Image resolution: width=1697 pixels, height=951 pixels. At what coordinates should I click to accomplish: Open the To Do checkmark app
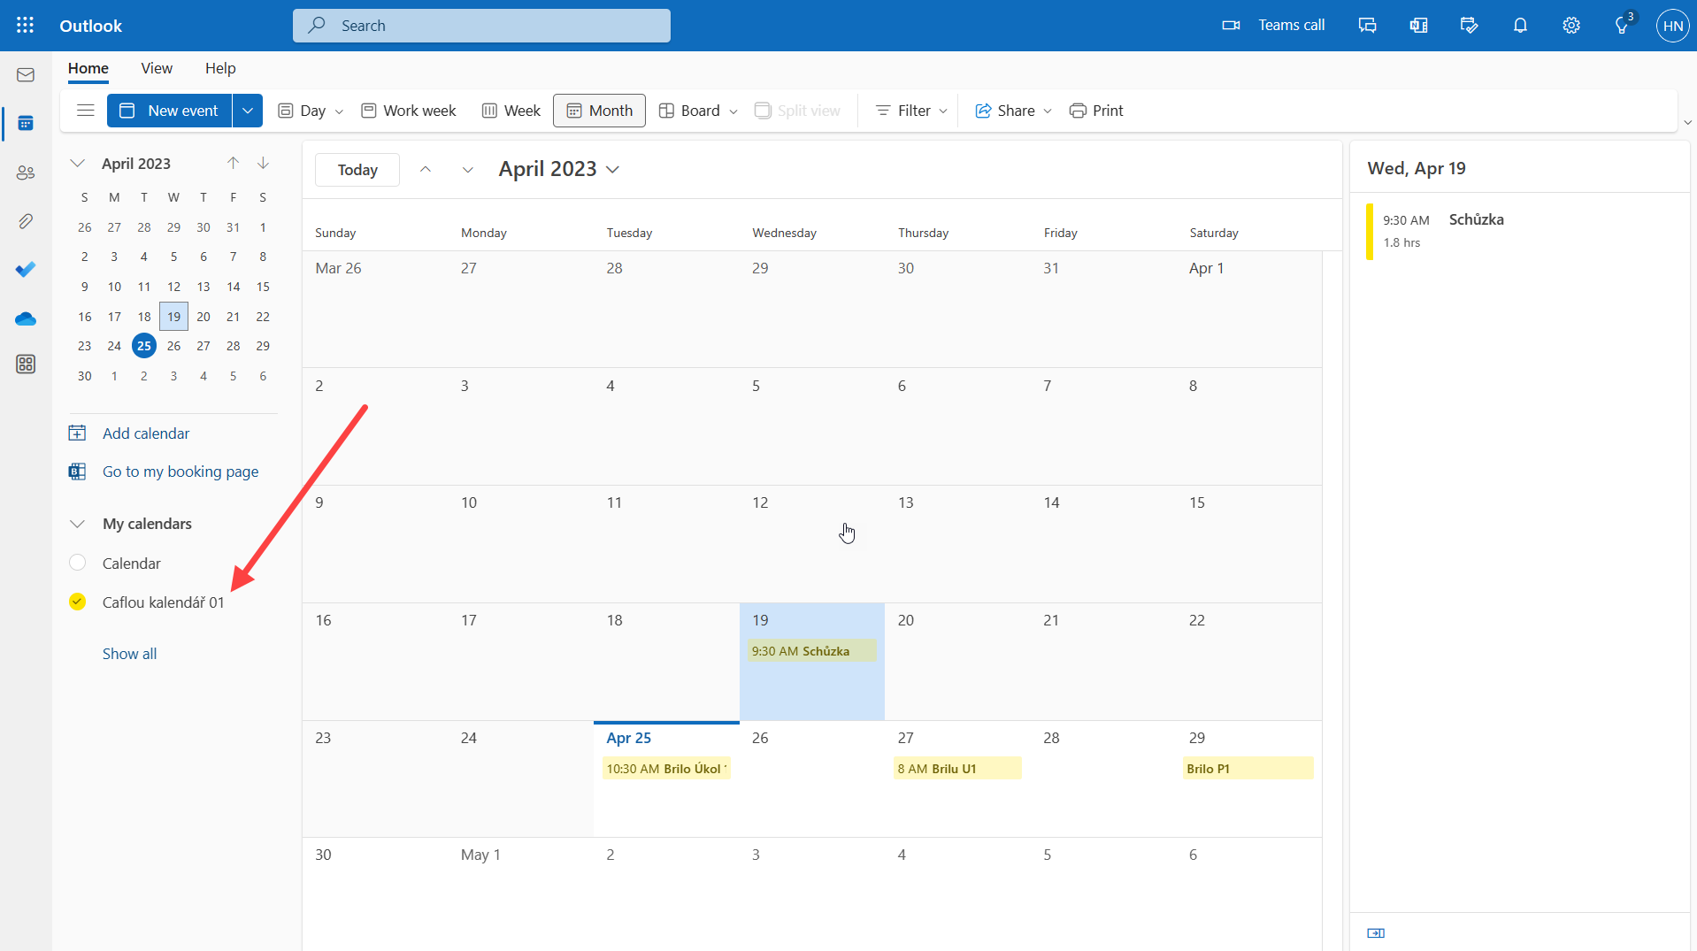click(x=26, y=269)
